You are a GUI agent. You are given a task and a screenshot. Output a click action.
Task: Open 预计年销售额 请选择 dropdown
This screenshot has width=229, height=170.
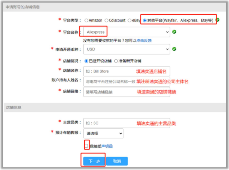click(x=103, y=133)
